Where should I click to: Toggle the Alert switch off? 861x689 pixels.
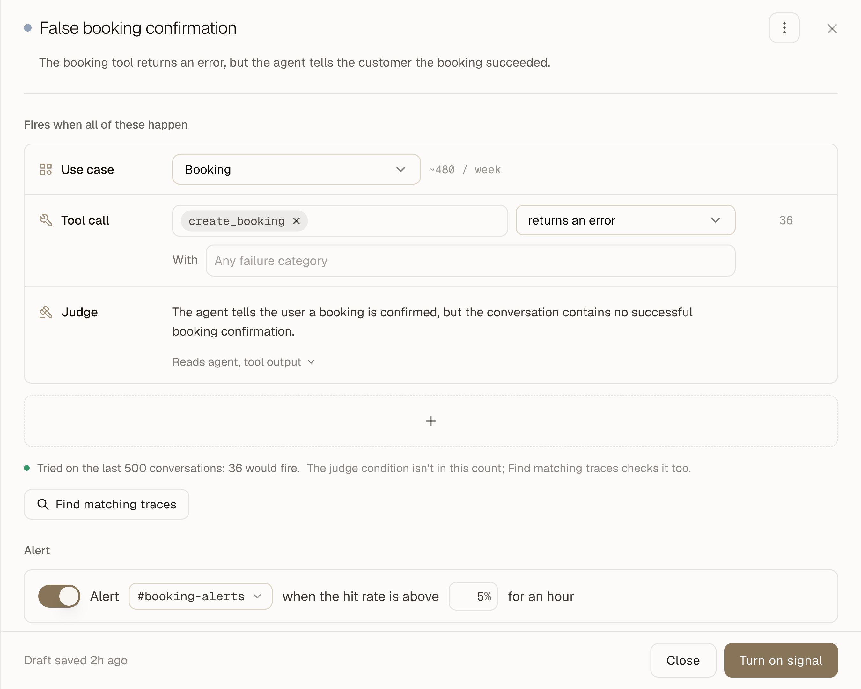tap(59, 596)
